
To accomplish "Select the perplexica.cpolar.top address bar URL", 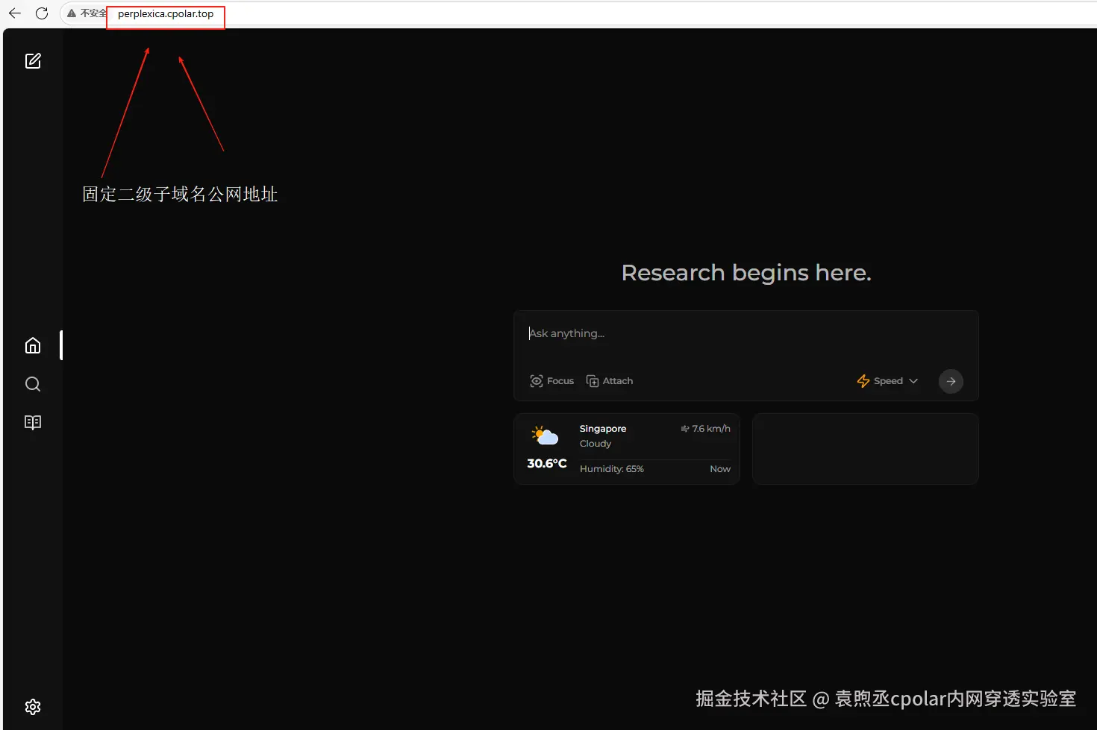I will [166, 13].
